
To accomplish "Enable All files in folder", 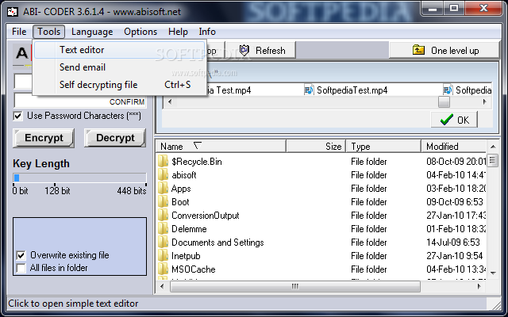I will [x=21, y=268].
